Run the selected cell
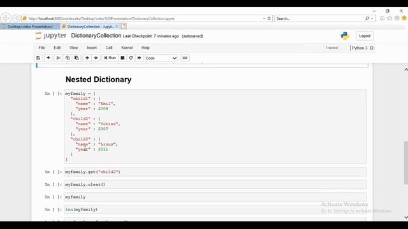 coord(110,58)
